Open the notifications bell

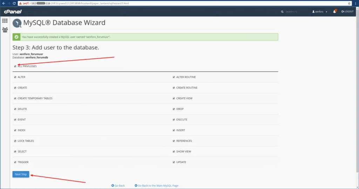pyautogui.click(x=334, y=12)
